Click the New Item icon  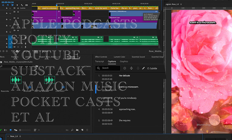[82, 130]
